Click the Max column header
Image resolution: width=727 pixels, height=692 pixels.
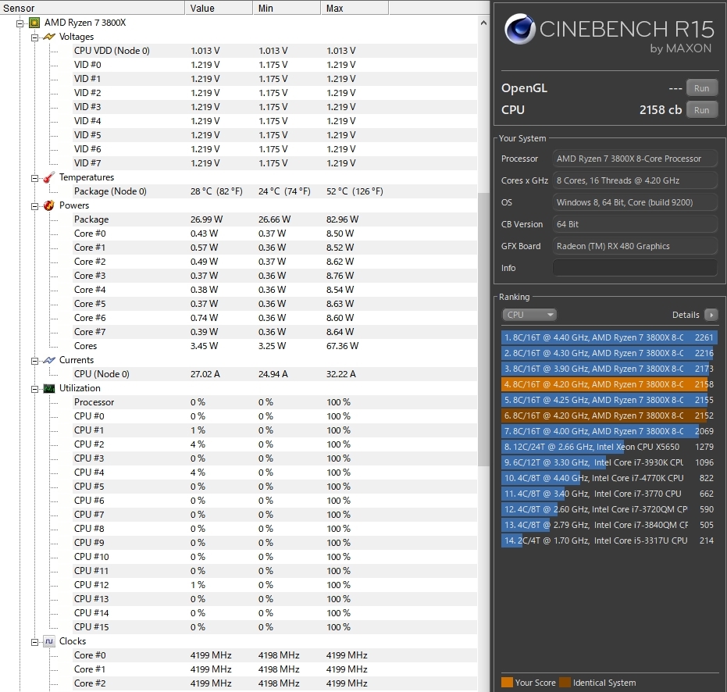(x=355, y=8)
